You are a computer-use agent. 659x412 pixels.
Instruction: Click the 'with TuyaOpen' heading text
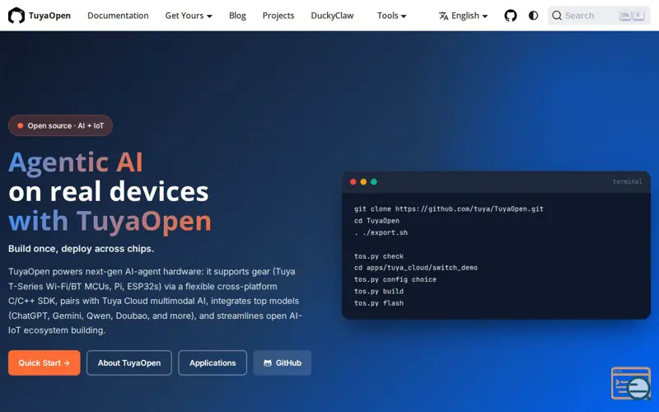click(110, 221)
